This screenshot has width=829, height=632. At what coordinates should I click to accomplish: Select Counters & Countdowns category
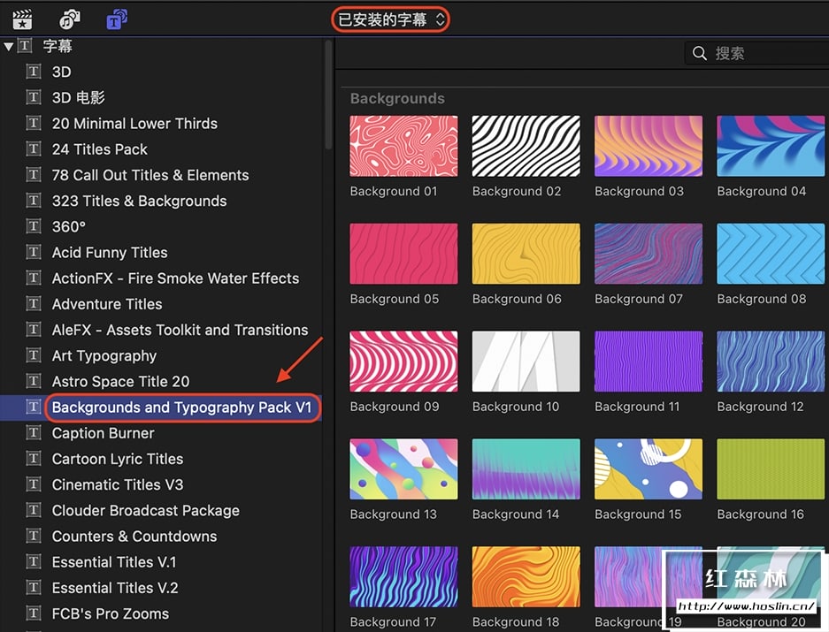[134, 537]
